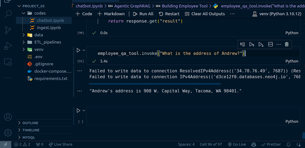Start a Live Share session
The image size is (305, 148).
click(60, 144)
